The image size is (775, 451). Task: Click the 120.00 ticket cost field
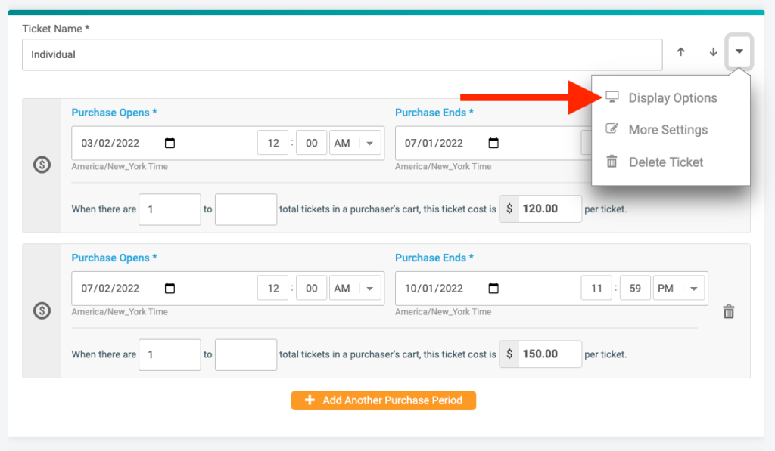point(549,209)
